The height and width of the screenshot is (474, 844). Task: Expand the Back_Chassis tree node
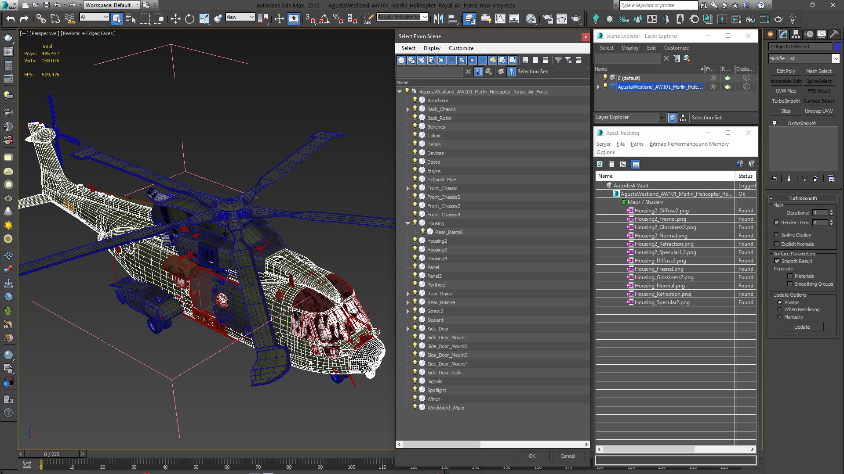[408, 109]
